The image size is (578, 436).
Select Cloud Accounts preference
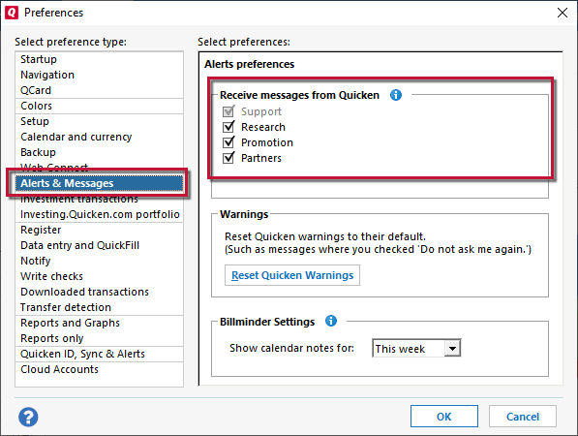pyautogui.click(x=99, y=369)
